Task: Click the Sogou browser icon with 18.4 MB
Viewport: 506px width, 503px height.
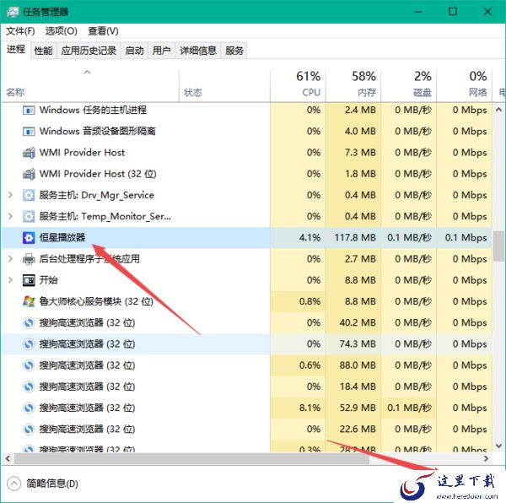Action: 29,387
